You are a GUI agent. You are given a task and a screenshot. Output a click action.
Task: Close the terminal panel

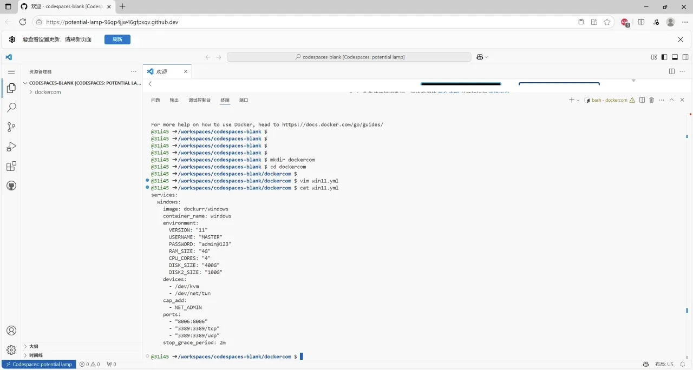click(x=682, y=100)
